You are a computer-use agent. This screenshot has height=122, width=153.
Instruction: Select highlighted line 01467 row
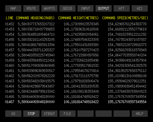(76, 102)
